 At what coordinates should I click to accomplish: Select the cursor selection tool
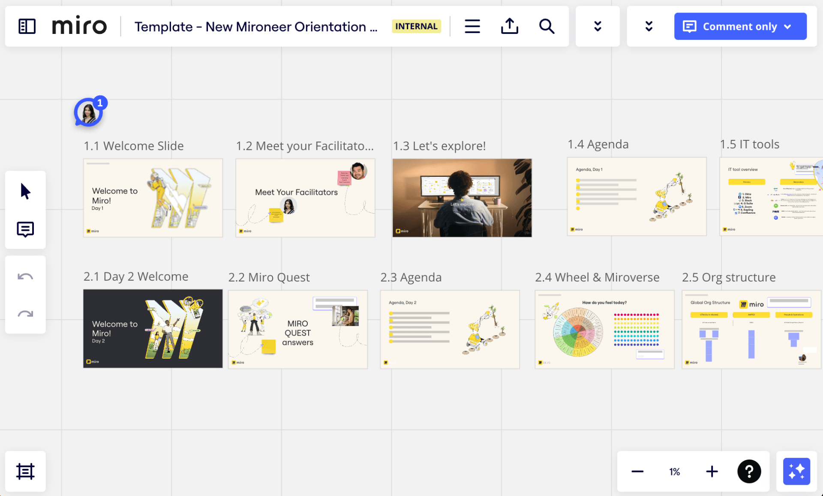click(x=25, y=191)
